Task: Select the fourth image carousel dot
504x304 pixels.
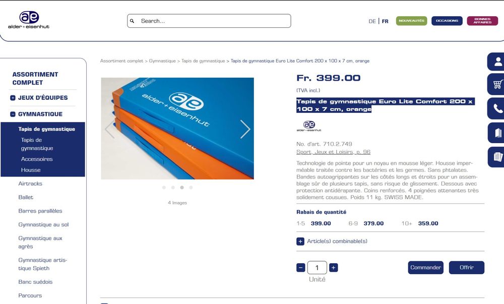Action: (191, 188)
